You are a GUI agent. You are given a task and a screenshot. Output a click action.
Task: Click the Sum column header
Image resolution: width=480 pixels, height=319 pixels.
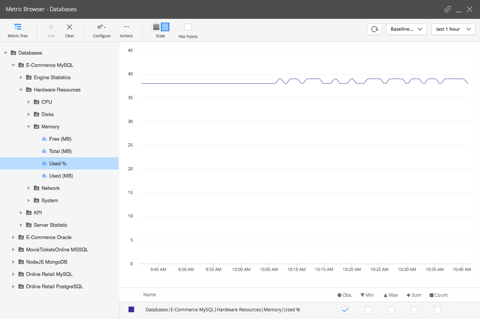pos(414,295)
